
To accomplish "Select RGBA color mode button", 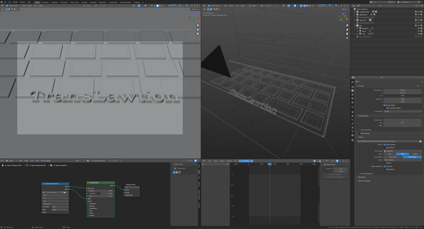I will tap(415, 154).
